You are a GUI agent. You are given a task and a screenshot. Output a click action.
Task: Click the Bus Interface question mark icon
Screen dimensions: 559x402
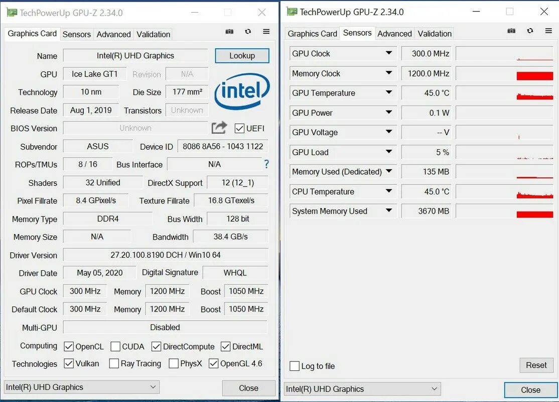[x=266, y=164]
